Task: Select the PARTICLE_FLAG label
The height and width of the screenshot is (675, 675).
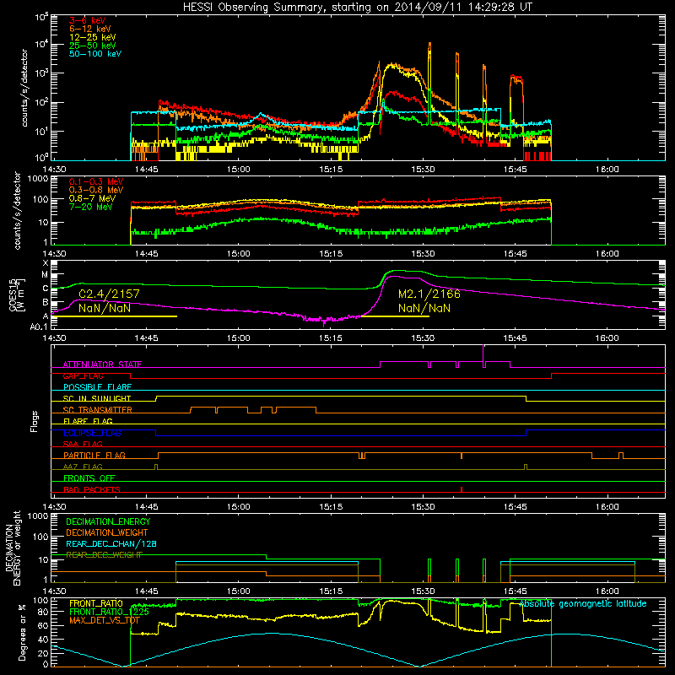Action: click(94, 455)
